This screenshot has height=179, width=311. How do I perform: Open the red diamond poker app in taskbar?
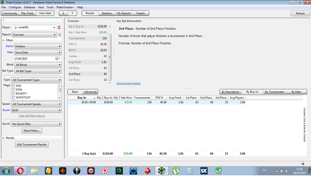[63, 171]
